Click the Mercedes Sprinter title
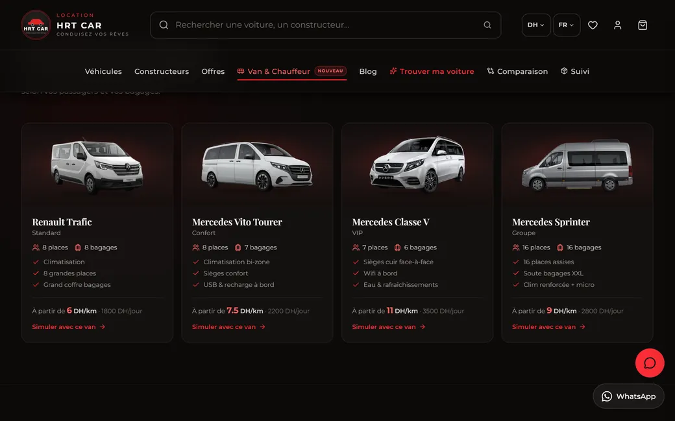The width and height of the screenshot is (675, 421). point(551,222)
